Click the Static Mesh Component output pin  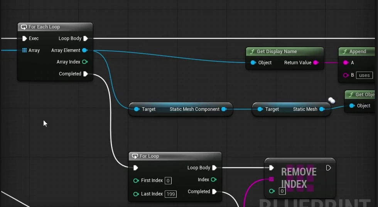(224, 109)
